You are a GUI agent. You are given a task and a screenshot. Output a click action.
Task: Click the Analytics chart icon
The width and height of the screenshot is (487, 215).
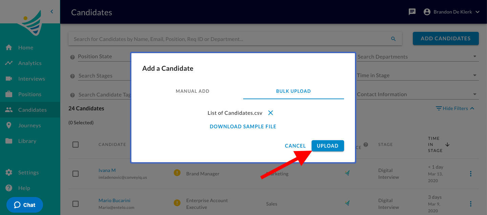pyautogui.click(x=9, y=63)
